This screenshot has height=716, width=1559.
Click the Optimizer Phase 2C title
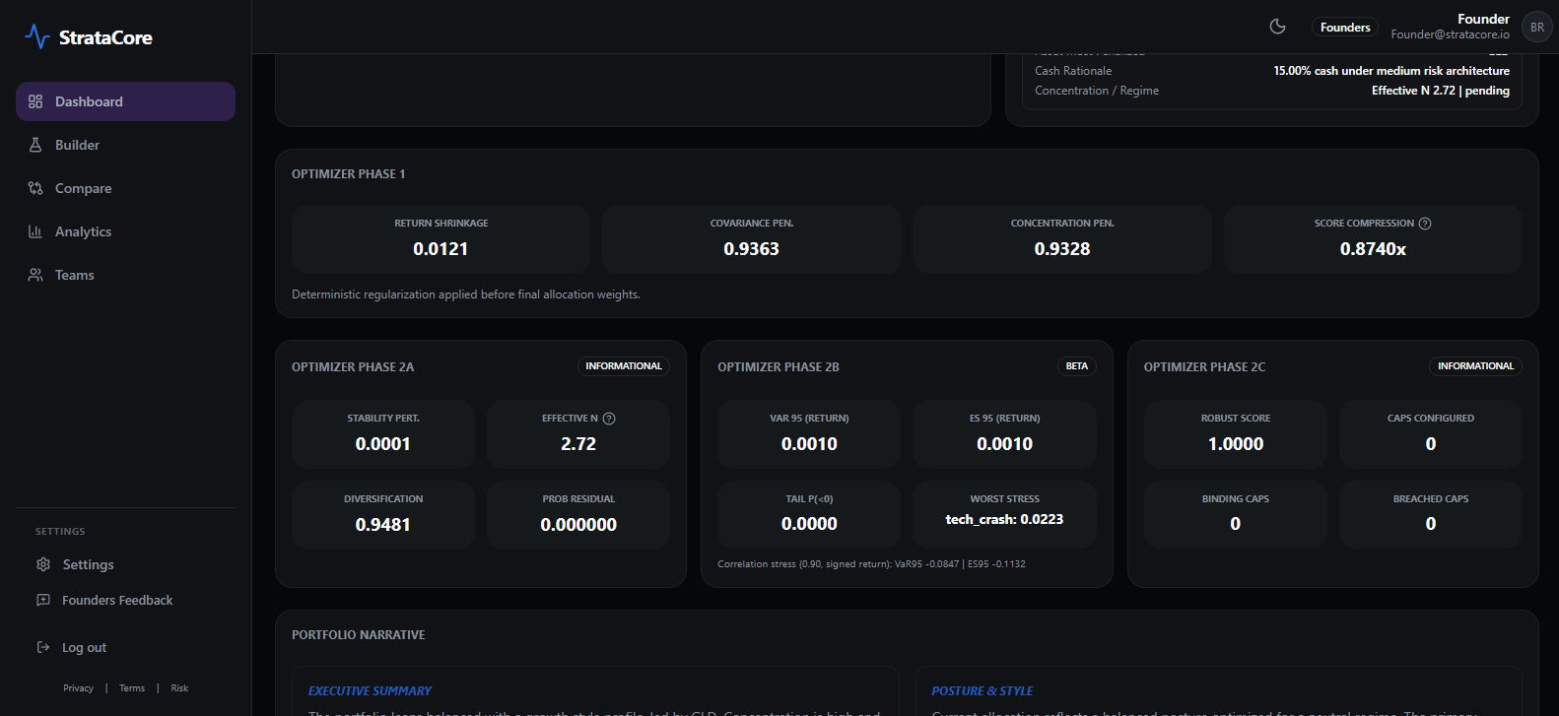1204,367
